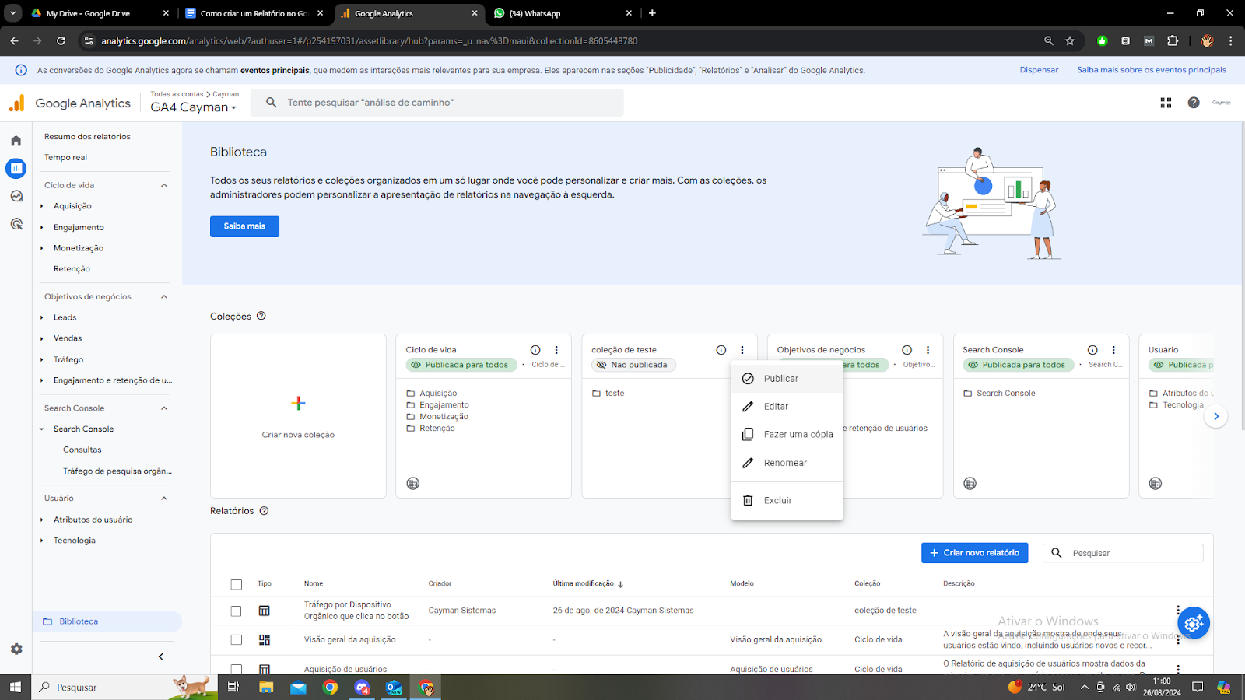Open Task View on taskbar
The image size is (1245, 700).
[x=233, y=688]
